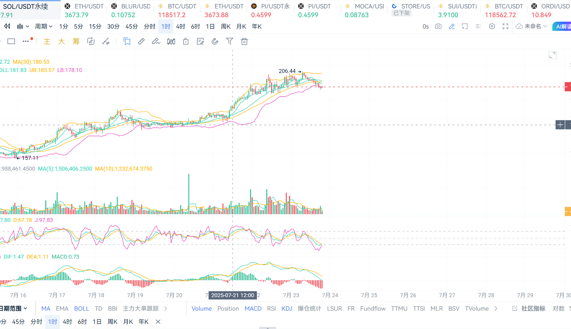
Task: Expand the 未命名 layout dropdown
Action: click(x=532, y=26)
